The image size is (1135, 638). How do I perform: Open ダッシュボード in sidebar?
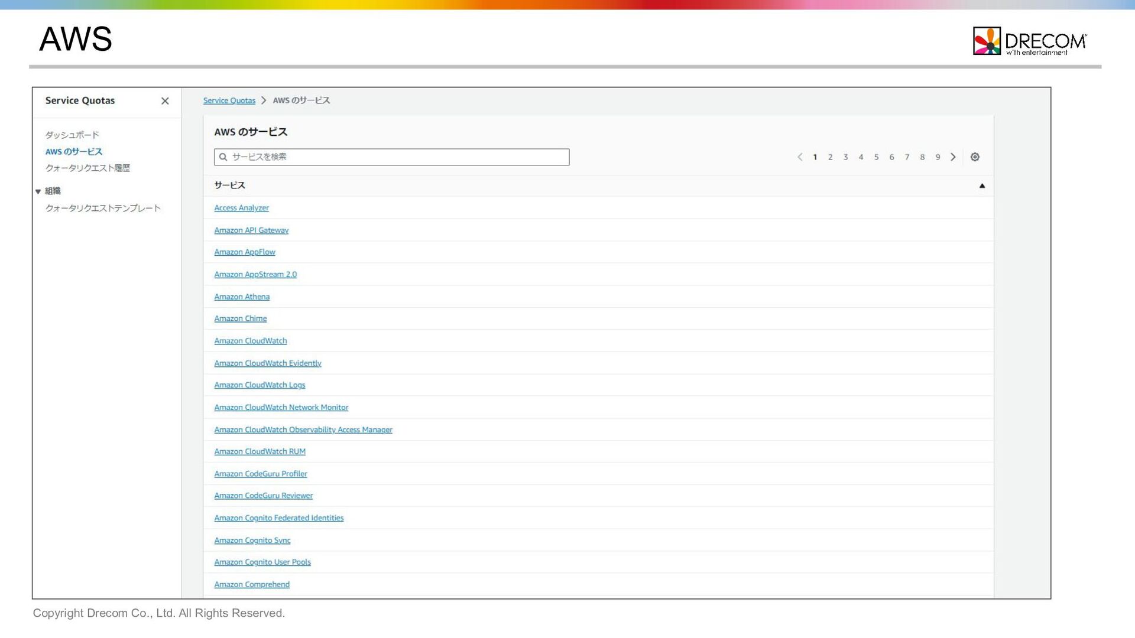(72, 135)
